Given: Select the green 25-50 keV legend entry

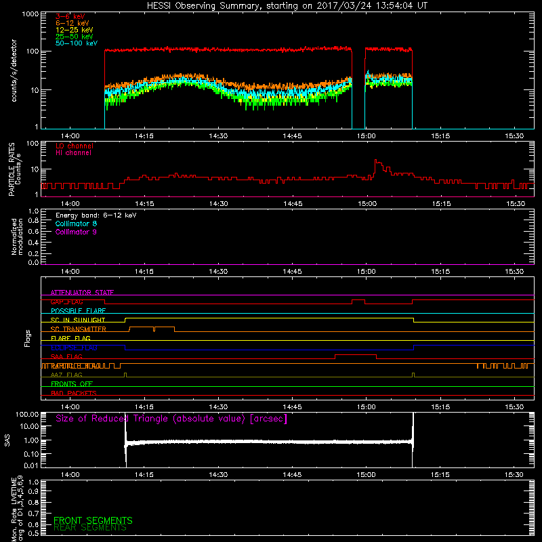Looking at the screenshot, I should [x=74, y=37].
